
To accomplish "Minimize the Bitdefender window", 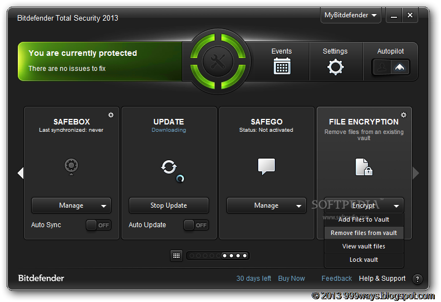I will coord(394,16).
